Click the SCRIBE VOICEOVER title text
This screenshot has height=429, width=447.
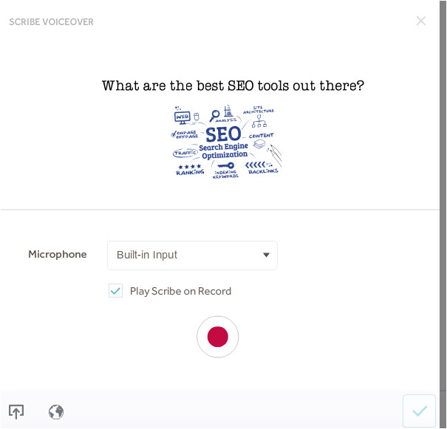pyautogui.click(x=51, y=22)
